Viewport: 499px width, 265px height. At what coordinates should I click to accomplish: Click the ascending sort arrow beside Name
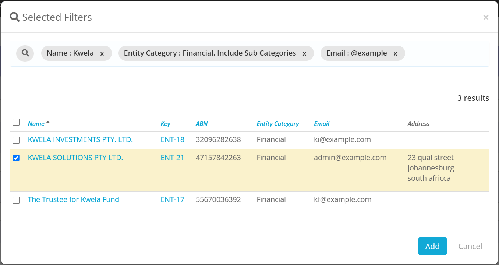coord(49,121)
